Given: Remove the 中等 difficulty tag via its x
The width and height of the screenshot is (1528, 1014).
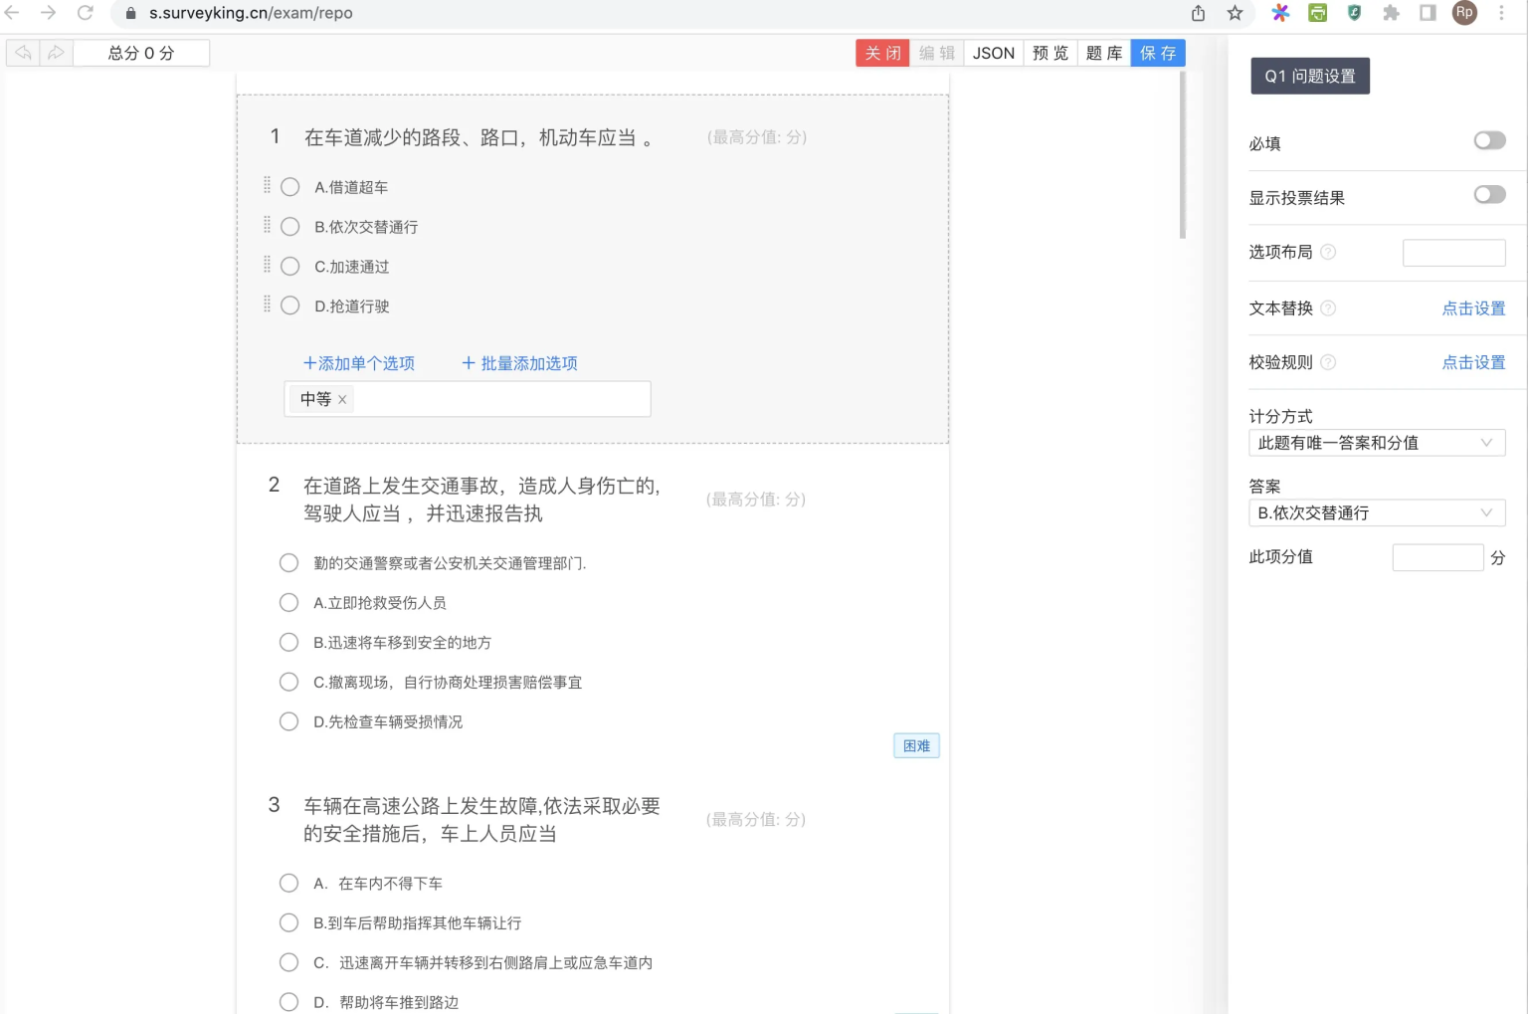Looking at the screenshot, I should click(342, 399).
